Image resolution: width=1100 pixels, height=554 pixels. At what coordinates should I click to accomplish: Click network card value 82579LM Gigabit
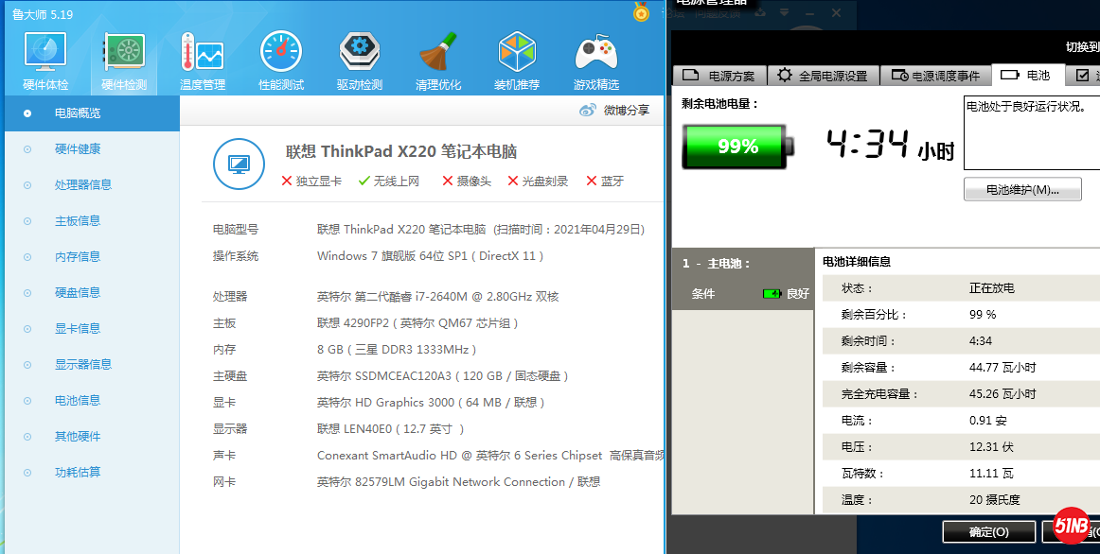click(458, 482)
